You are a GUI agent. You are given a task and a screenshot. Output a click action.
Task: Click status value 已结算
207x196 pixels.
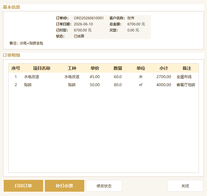click(x=79, y=36)
